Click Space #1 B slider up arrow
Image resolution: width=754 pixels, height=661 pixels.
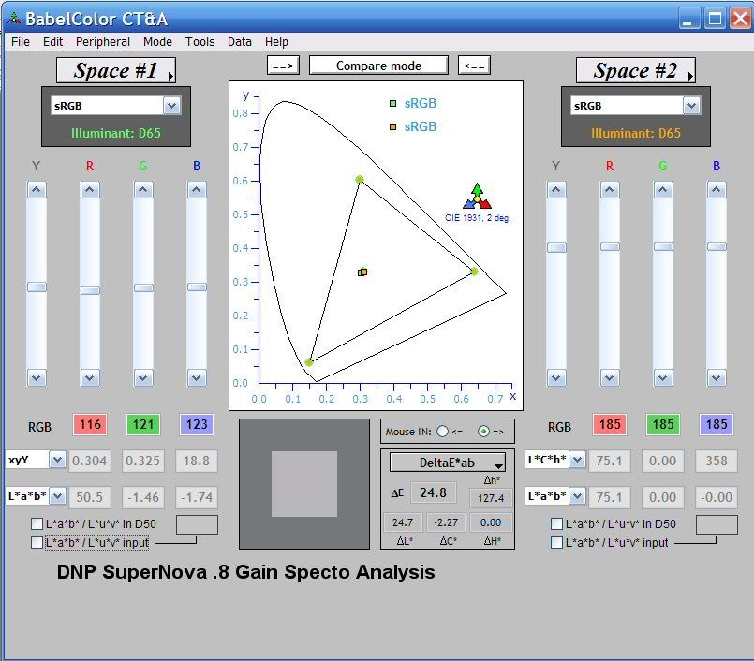click(197, 190)
